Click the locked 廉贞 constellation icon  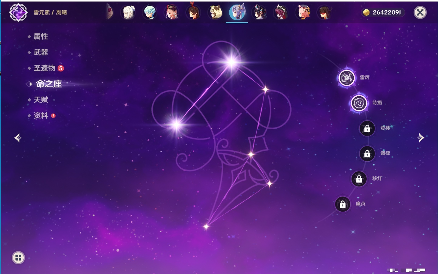[343, 204]
